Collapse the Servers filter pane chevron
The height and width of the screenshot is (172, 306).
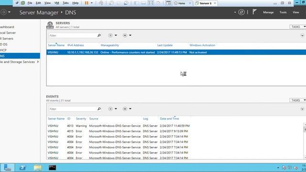[x=302, y=35]
